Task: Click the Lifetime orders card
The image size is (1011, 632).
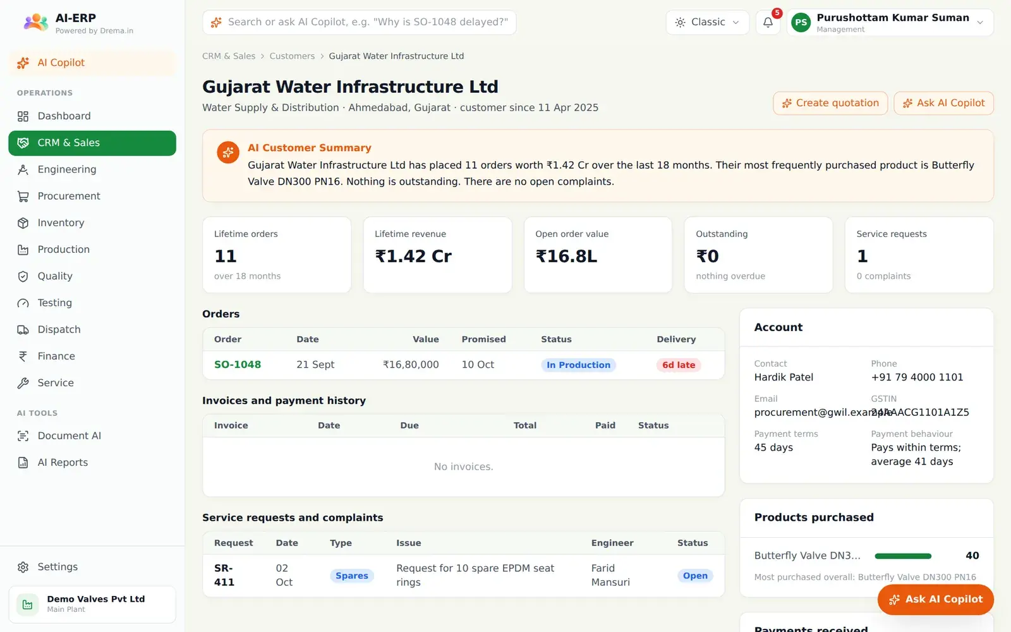Action: pyautogui.click(x=277, y=255)
